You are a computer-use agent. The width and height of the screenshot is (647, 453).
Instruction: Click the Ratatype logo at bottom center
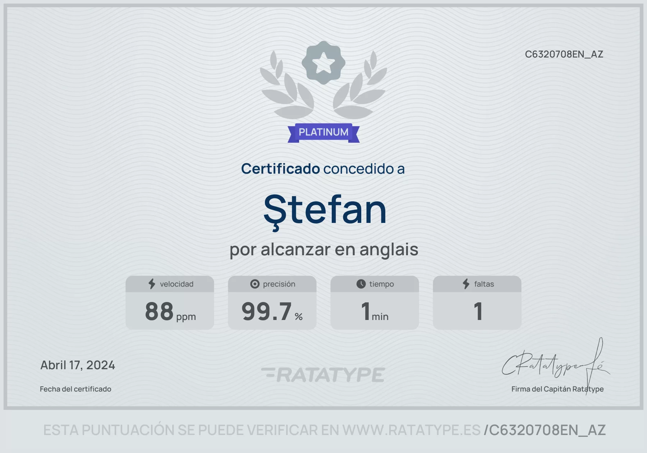323,375
